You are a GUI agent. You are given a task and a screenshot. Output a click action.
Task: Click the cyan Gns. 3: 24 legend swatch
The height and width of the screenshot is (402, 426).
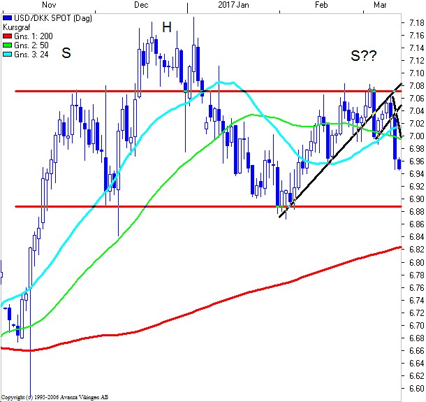click(8, 52)
